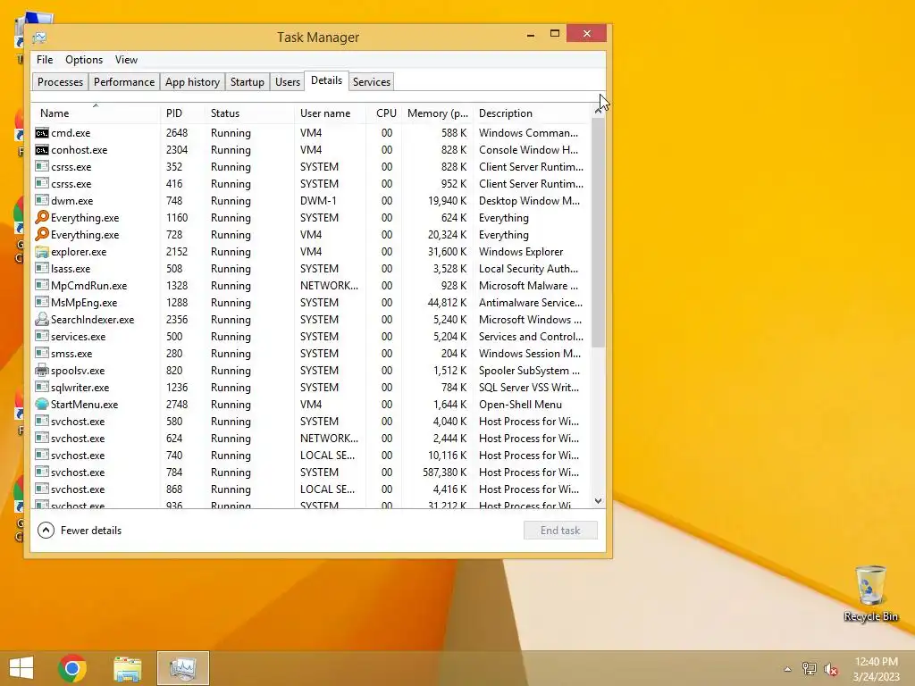
Task: Select the csrss.exe row with PID 352
Action: point(312,167)
